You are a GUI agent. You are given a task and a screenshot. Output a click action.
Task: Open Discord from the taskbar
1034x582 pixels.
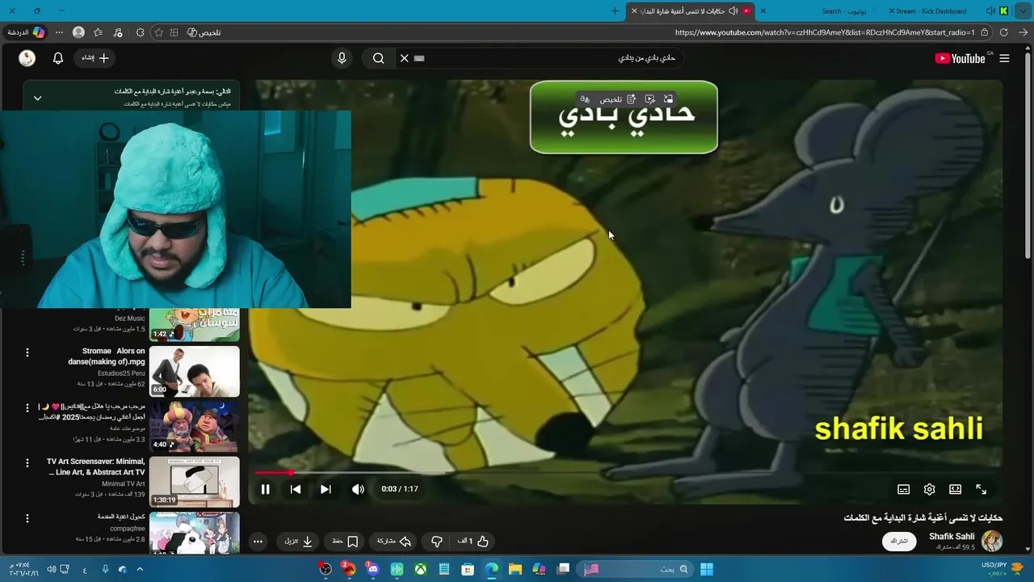[372, 569]
